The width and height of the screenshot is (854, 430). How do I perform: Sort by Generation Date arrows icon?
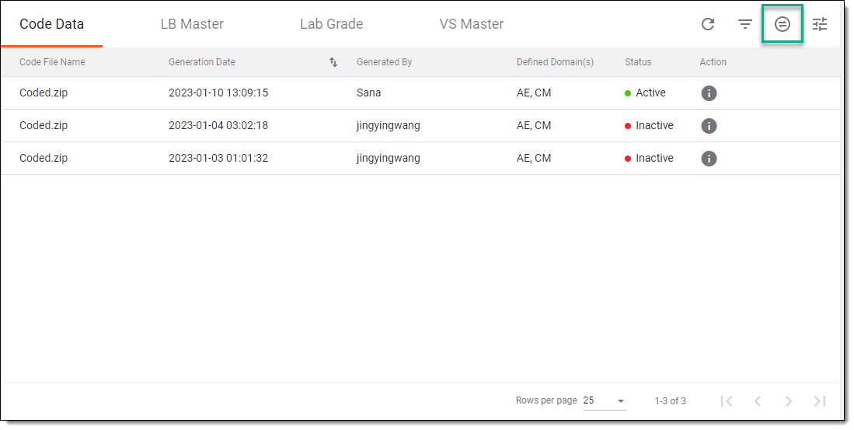click(333, 62)
